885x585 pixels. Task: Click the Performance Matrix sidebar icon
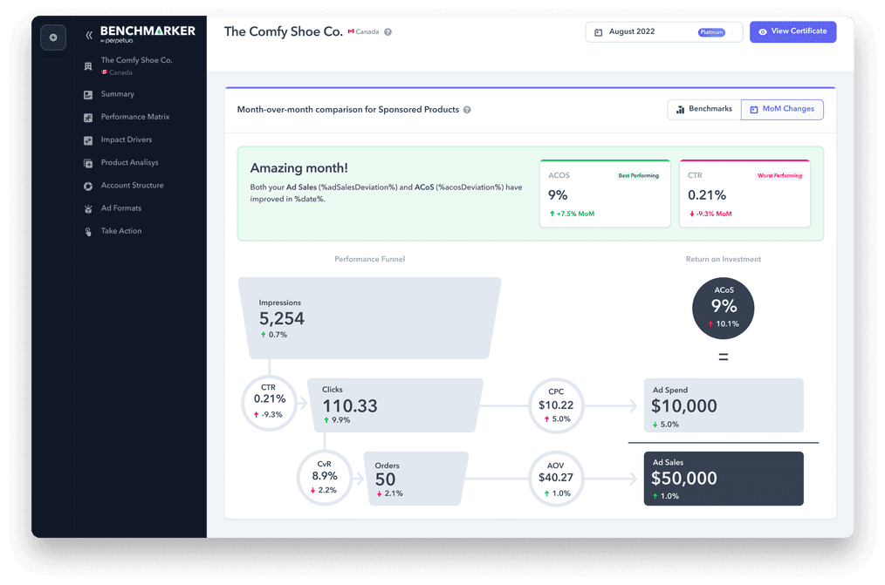pyautogui.click(x=88, y=117)
